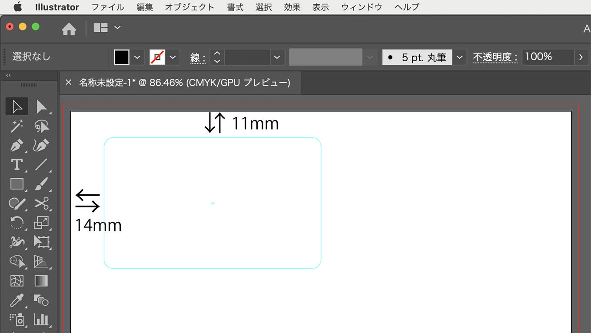Open the 効果 menu
This screenshot has width=591, height=333.
(292, 7)
